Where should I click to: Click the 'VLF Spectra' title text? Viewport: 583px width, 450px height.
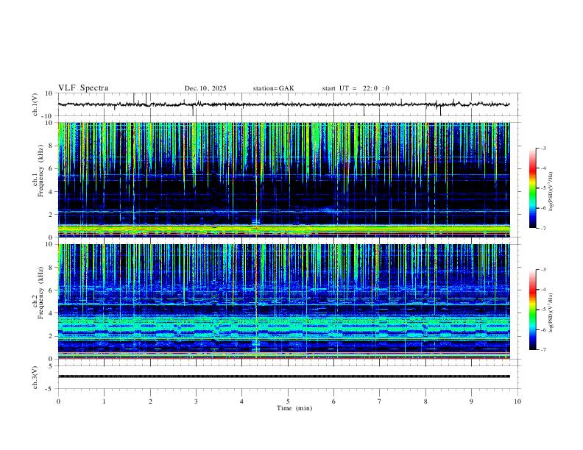tap(83, 88)
